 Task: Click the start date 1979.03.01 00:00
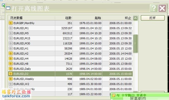pyautogui.click(x=90, y=23)
